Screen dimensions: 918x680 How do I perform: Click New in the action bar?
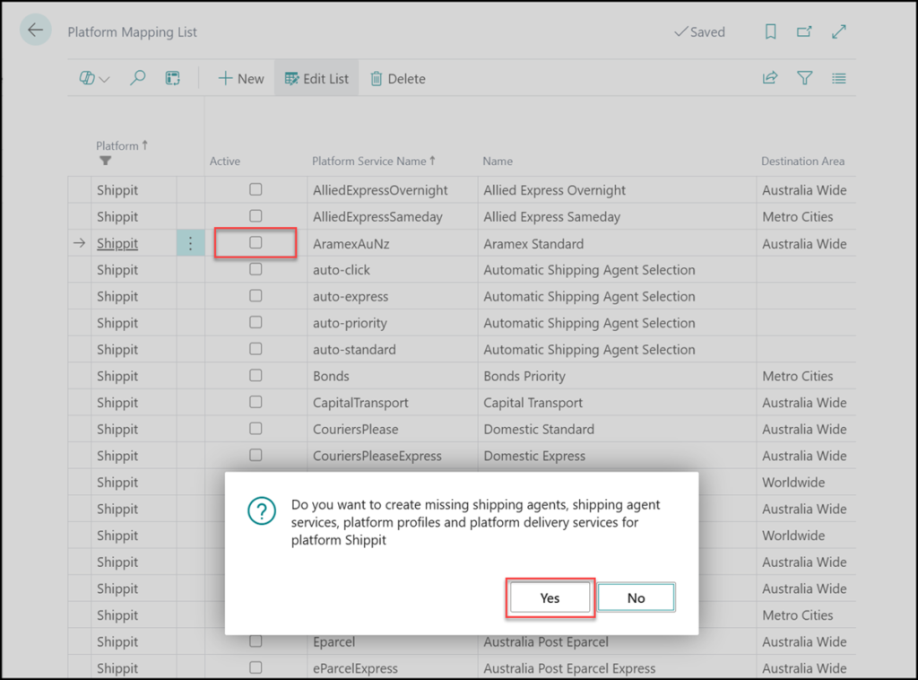coord(241,79)
